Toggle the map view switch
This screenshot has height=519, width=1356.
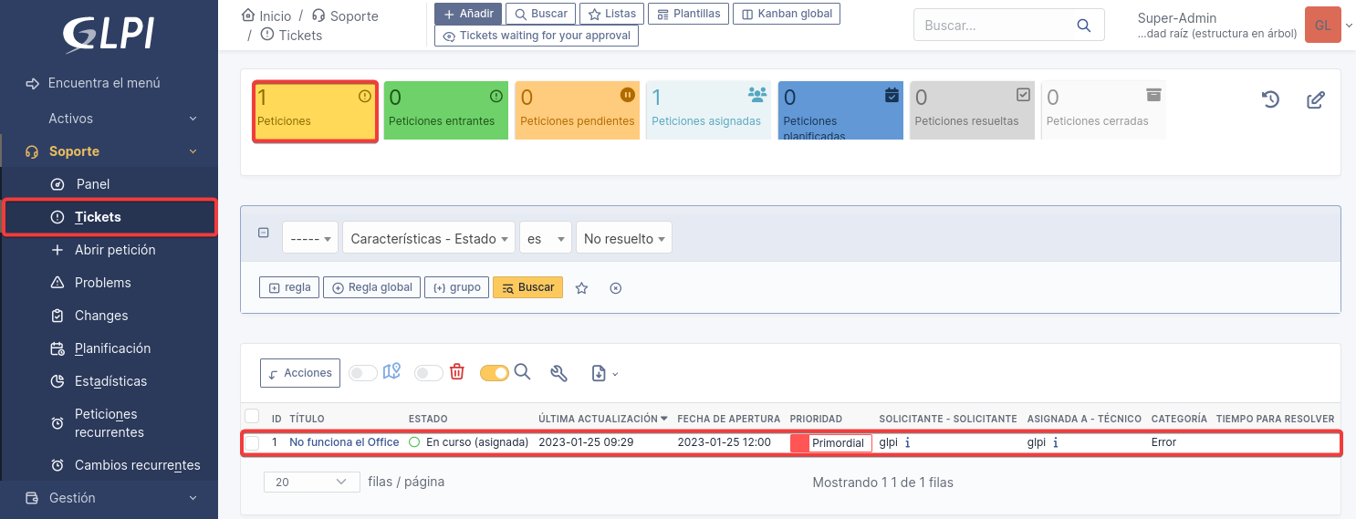tap(363, 372)
